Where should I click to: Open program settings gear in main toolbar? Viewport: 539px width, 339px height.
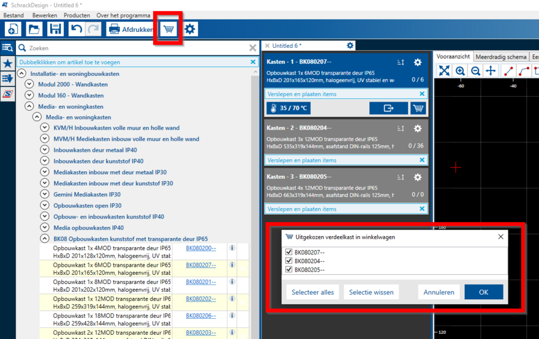[190, 29]
